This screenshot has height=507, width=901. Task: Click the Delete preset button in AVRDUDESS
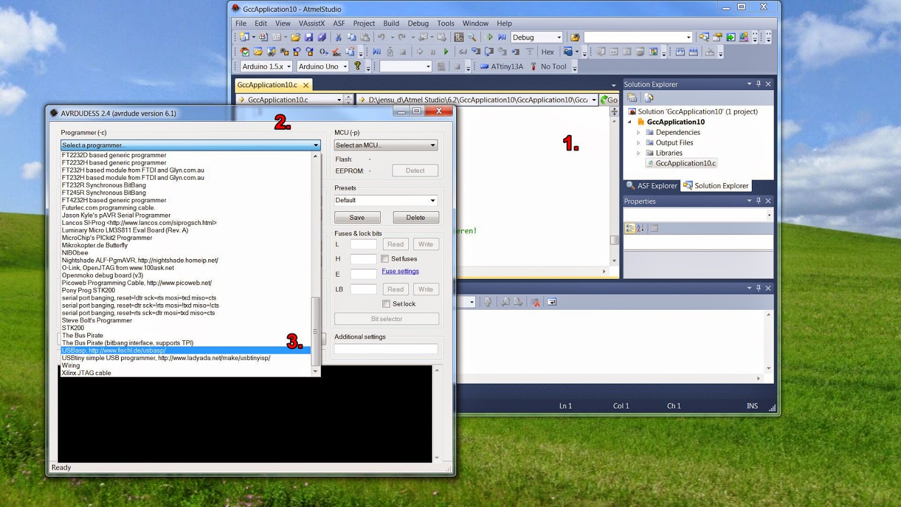tap(416, 217)
